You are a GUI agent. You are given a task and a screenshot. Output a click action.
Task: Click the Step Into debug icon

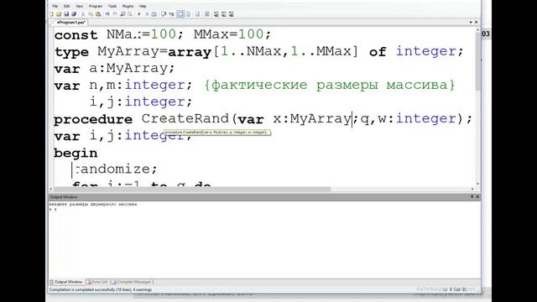(x=171, y=14)
